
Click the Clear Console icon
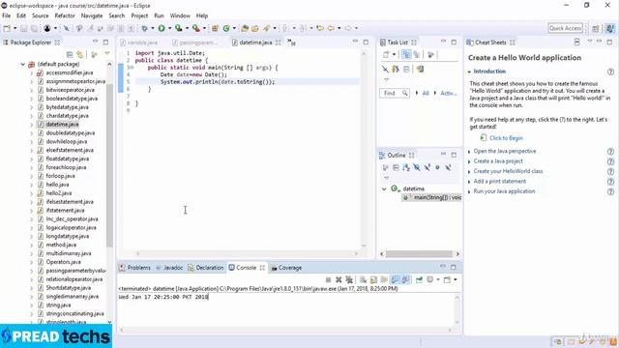click(x=363, y=279)
